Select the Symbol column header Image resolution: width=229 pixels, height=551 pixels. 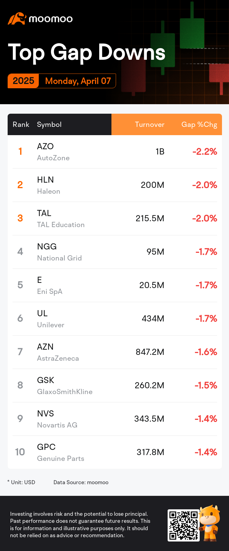(x=49, y=124)
